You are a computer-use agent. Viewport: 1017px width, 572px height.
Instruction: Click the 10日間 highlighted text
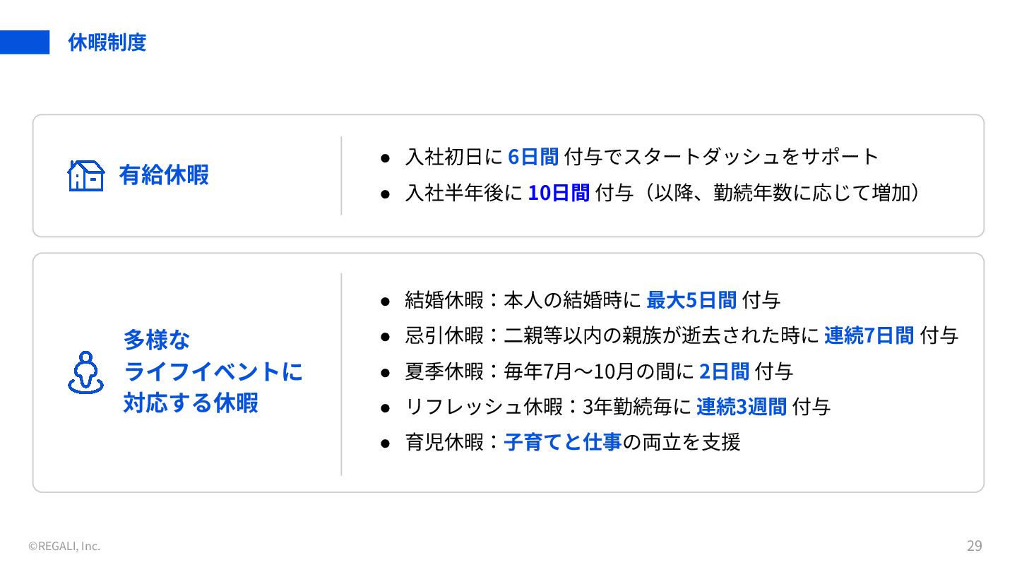558,193
